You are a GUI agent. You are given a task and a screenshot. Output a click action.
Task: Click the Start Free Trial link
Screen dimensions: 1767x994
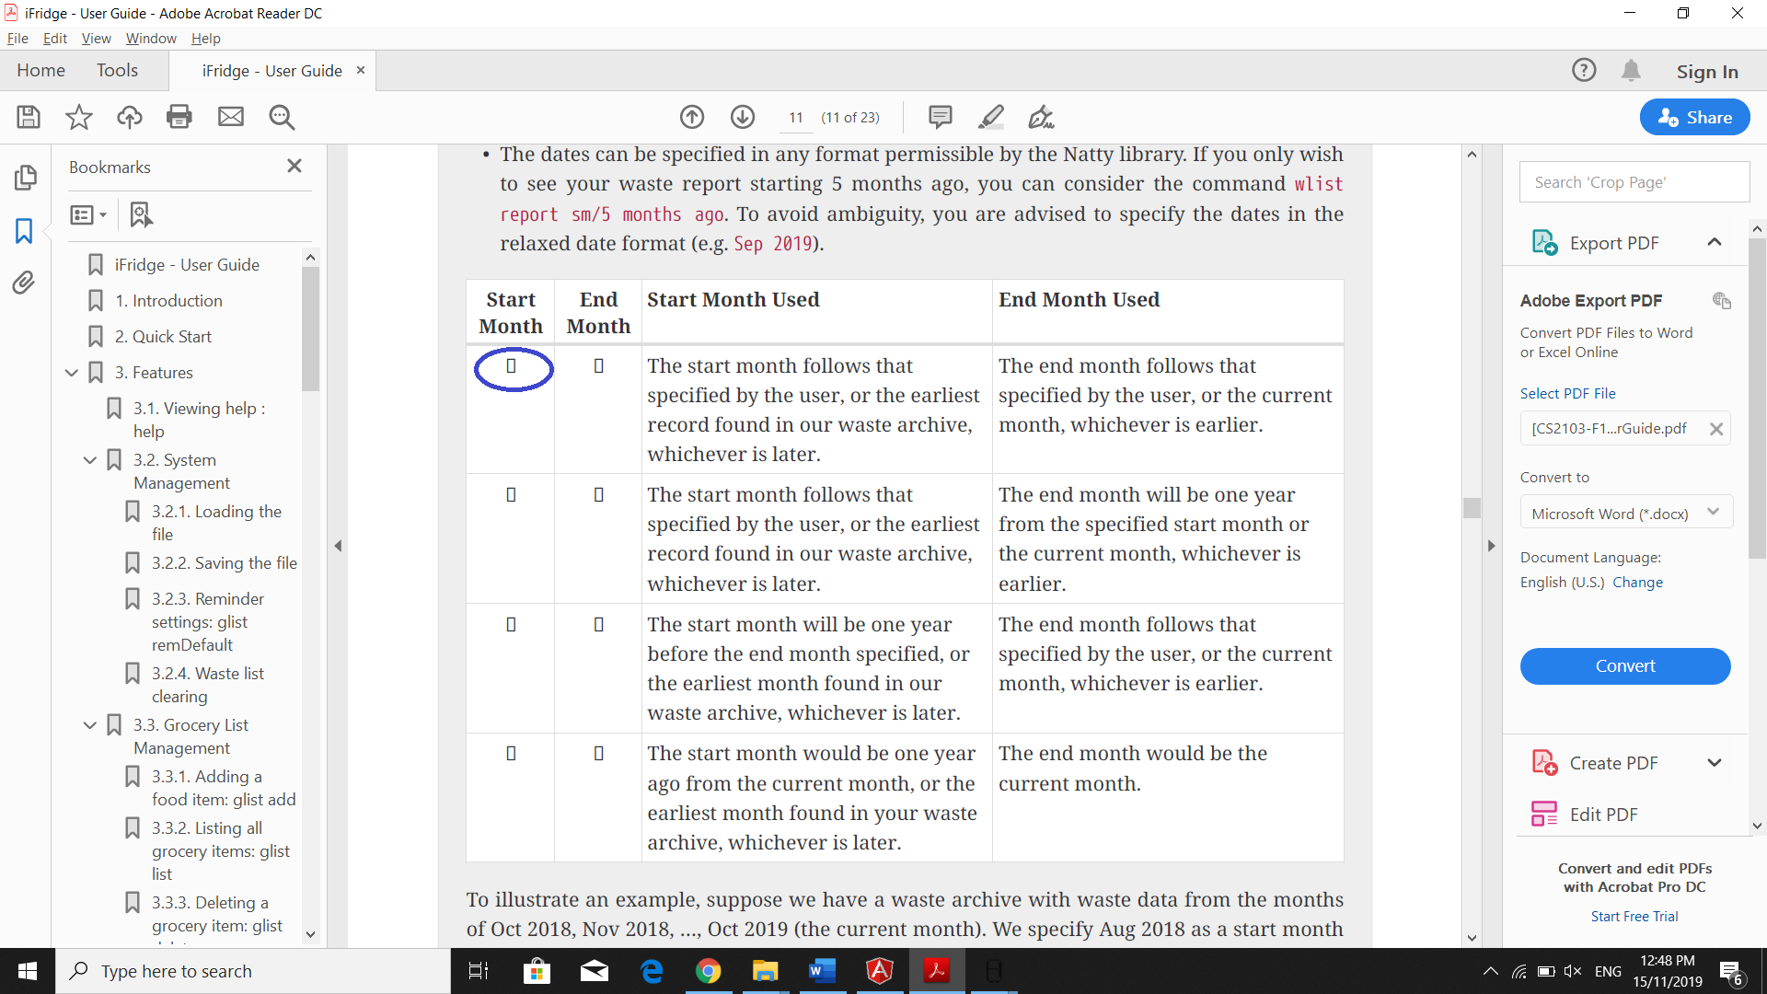(1634, 917)
